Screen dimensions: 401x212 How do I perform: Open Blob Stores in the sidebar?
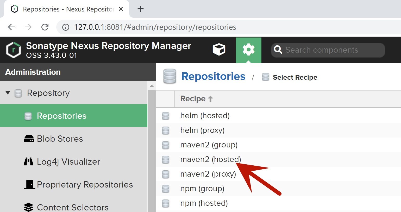[60, 139]
